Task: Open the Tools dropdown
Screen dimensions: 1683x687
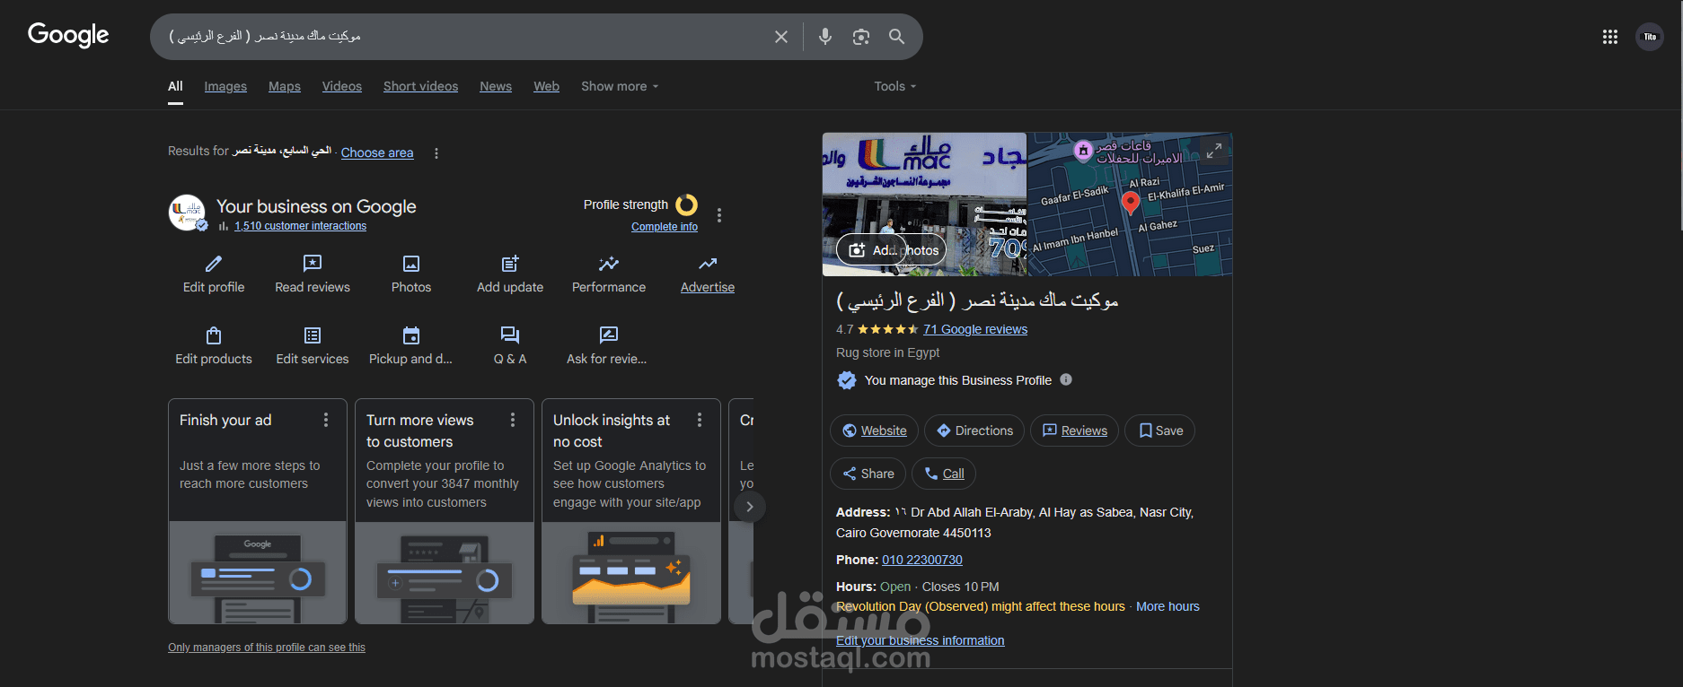Action: tap(895, 86)
